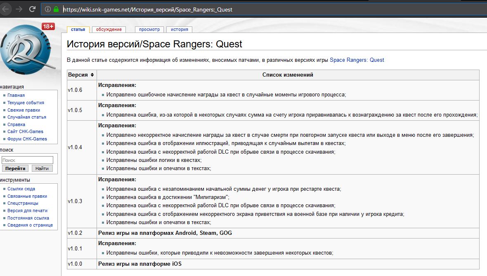Open Свежие правки link

point(24,110)
